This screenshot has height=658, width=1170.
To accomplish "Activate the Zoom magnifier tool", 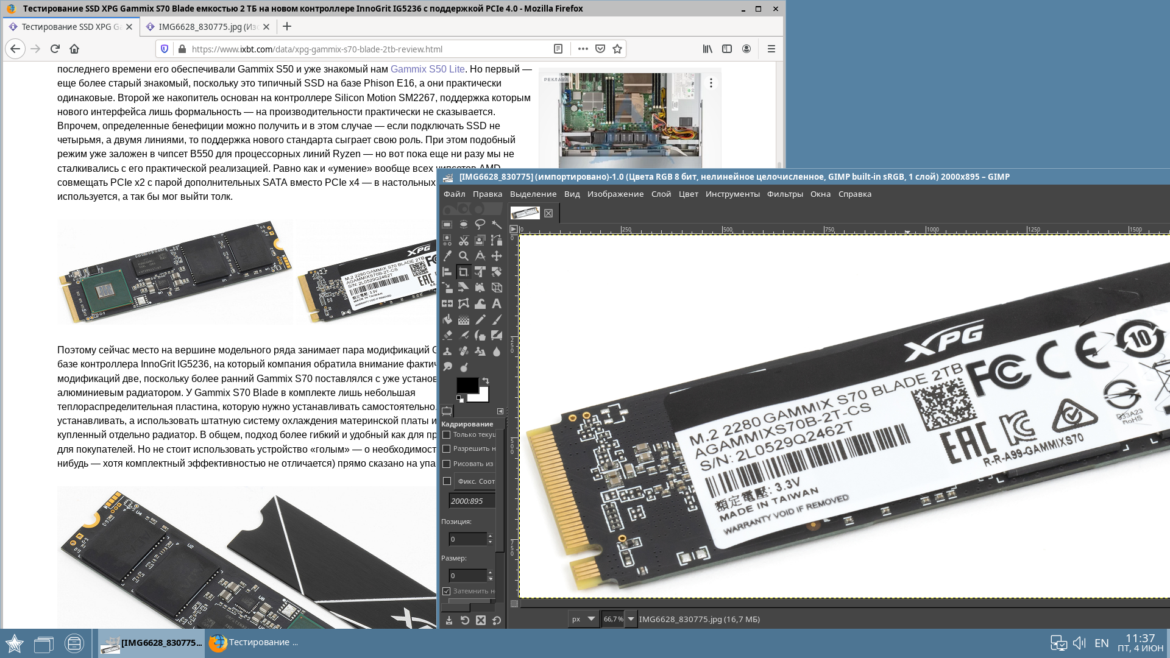I will (x=464, y=256).
